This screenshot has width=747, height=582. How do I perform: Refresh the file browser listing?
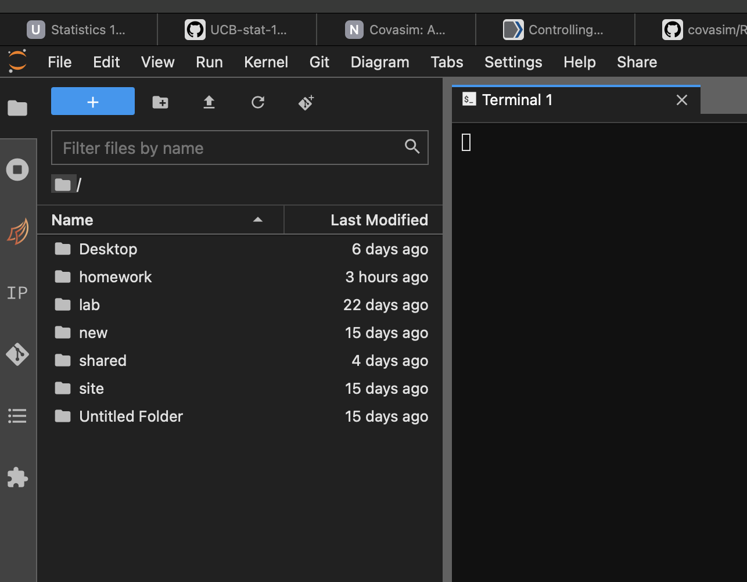[x=257, y=102]
